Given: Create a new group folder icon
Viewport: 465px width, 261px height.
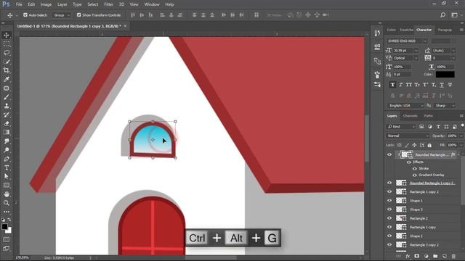Looking at the screenshot, I should (x=435, y=256).
